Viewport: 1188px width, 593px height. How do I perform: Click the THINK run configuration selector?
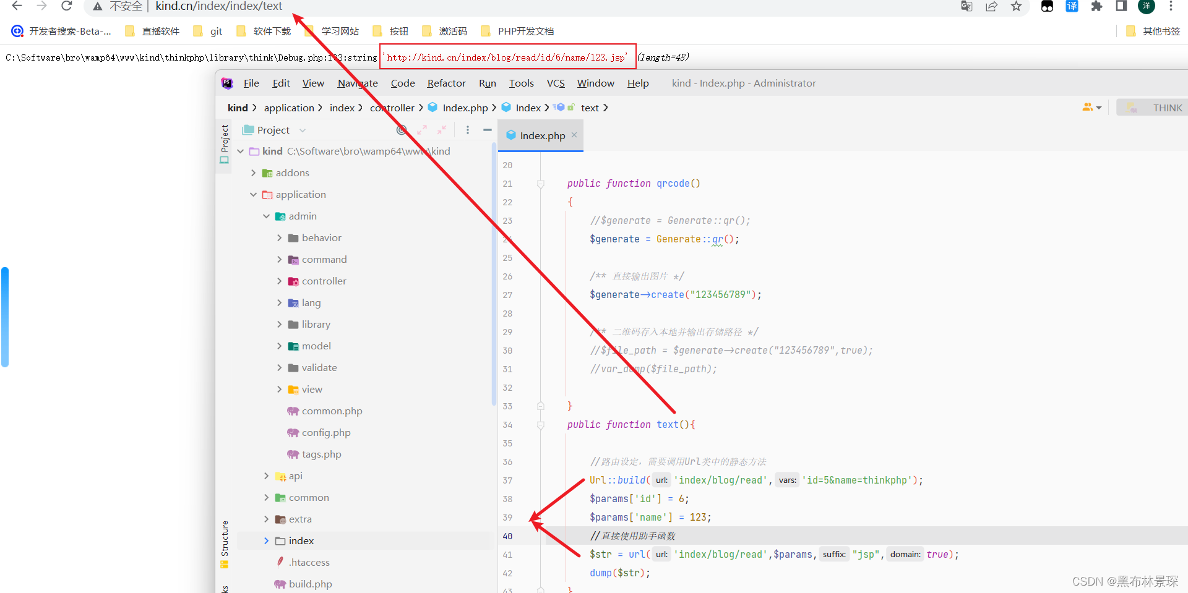1153,108
